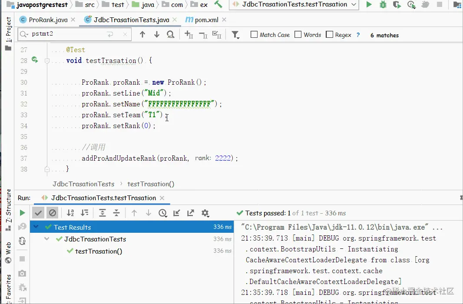This screenshot has height=304, width=463.
Task: Open the Favorites tool window tab
Action: click(8, 288)
